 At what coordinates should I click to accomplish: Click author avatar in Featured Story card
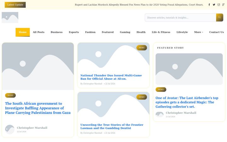(160, 114)
